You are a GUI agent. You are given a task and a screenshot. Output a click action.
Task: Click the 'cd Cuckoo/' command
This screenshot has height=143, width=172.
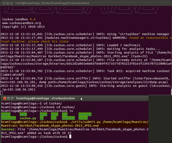(x=53, y=104)
